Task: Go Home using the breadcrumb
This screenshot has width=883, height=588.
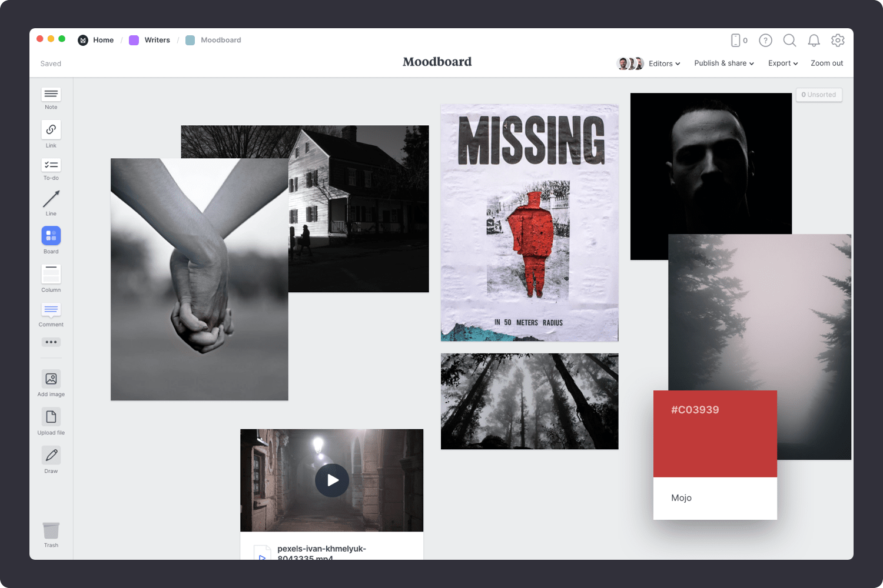Action: (104, 39)
